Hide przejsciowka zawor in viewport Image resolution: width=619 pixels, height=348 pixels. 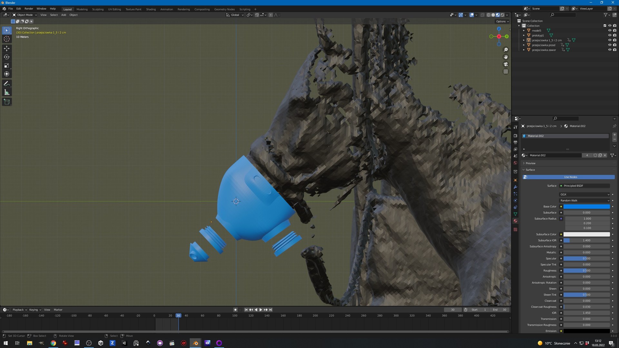[x=609, y=50]
